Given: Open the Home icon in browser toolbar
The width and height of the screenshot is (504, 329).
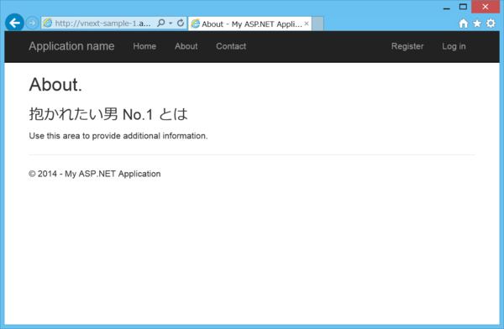Looking at the screenshot, I should click(463, 23).
